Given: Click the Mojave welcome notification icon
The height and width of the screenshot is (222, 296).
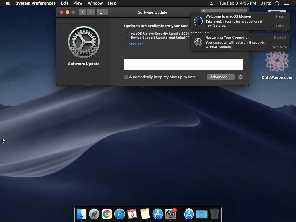Looking at the screenshot, I should click(198, 21).
